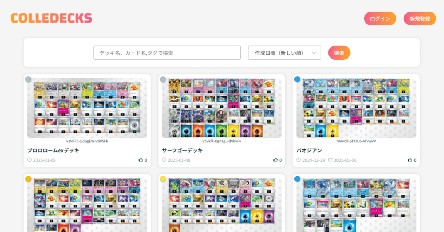The image size is (444, 232).
Task: Click the 2025-01-08 creation date
Action: pos(179,160)
